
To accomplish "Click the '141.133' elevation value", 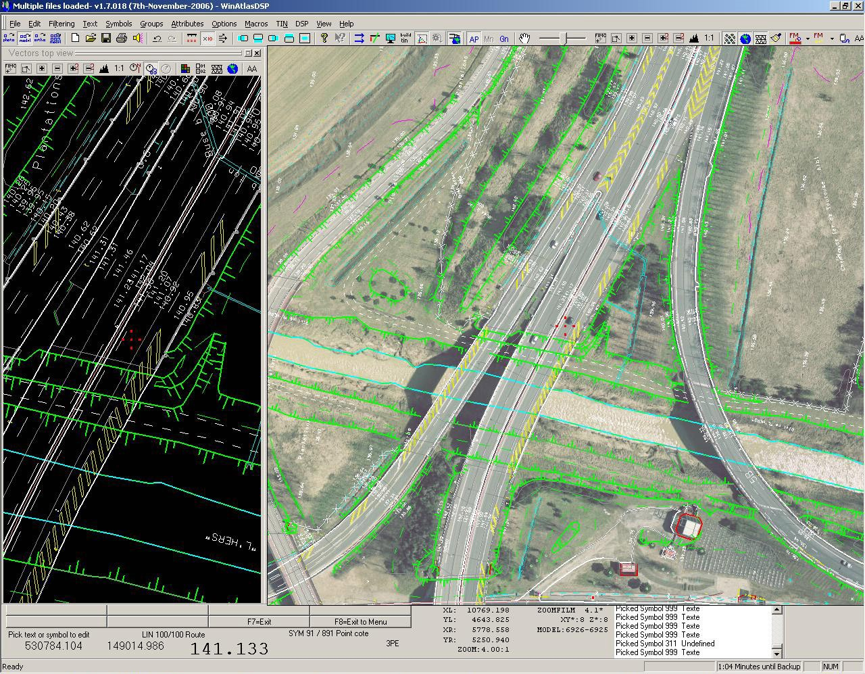I will point(229,649).
